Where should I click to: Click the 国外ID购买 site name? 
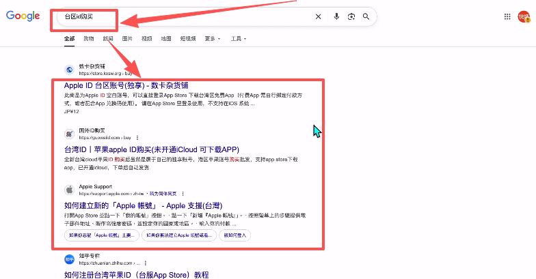pos(92,130)
